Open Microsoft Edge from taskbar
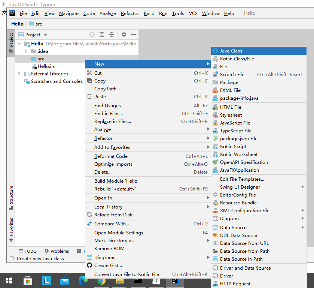This screenshot has width=314, height=288. pyautogui.click(x=83, y=280)
